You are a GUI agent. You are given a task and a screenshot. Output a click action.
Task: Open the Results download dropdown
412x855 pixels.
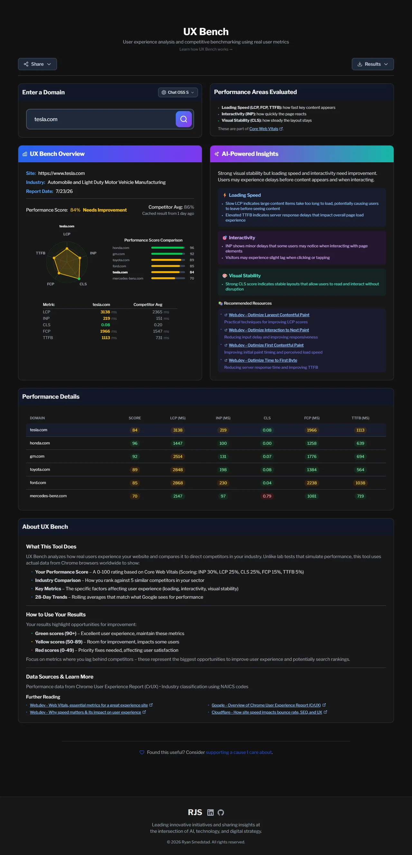[x=372, y=64]
